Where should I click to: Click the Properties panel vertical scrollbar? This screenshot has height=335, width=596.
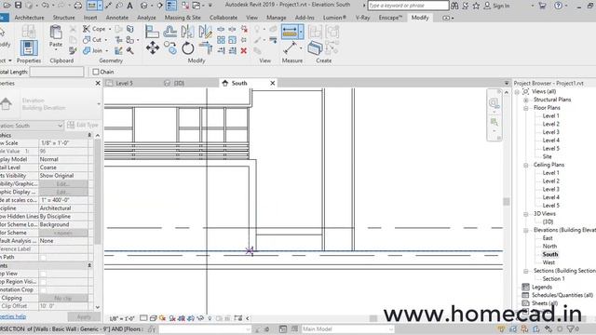[98, 192]
